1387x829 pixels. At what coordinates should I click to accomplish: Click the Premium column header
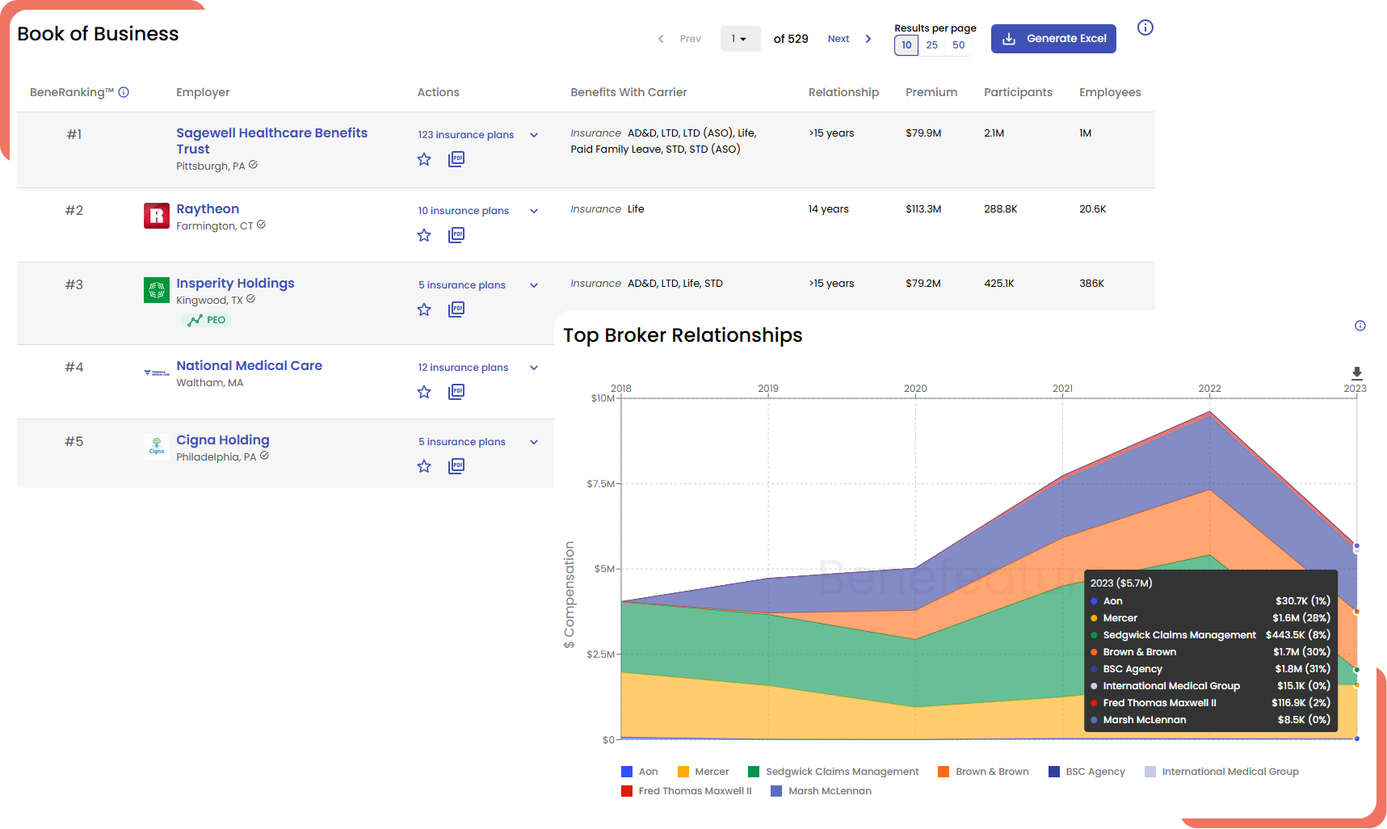click(931, 92)
